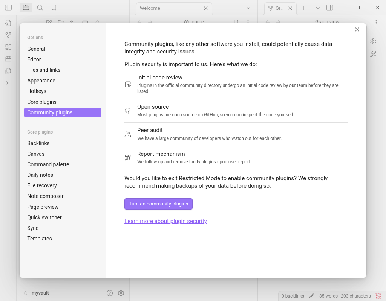Open quick switcher from the ribbon
386x301 pixels.
8,23
